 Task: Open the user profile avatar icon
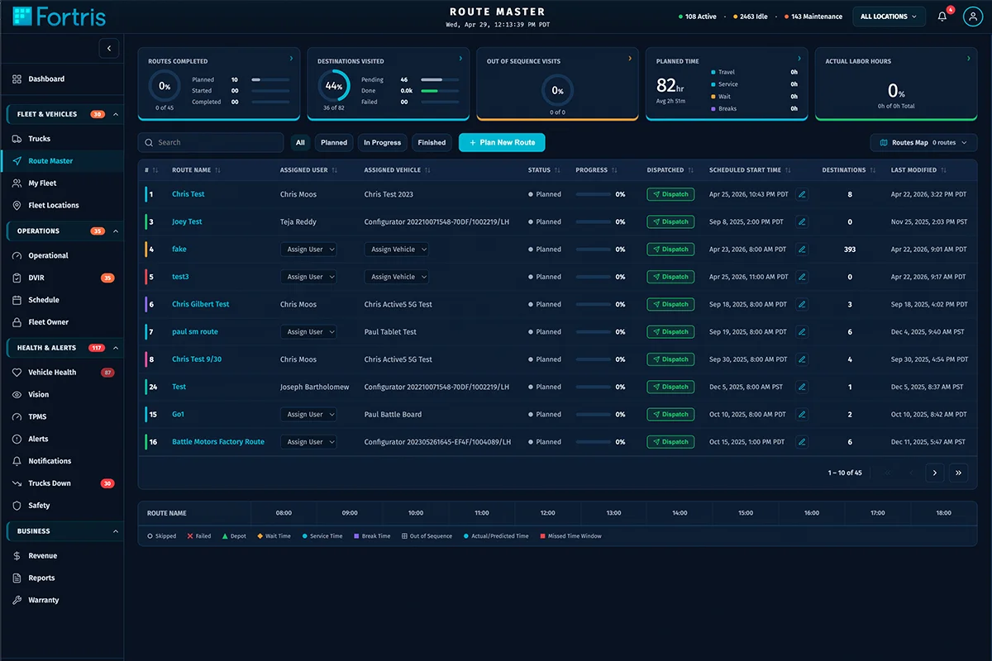pyautogui.click(x=972, y=17)
